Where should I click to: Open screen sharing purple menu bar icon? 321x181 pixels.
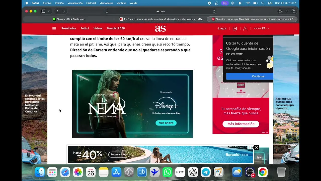[225, 3]
